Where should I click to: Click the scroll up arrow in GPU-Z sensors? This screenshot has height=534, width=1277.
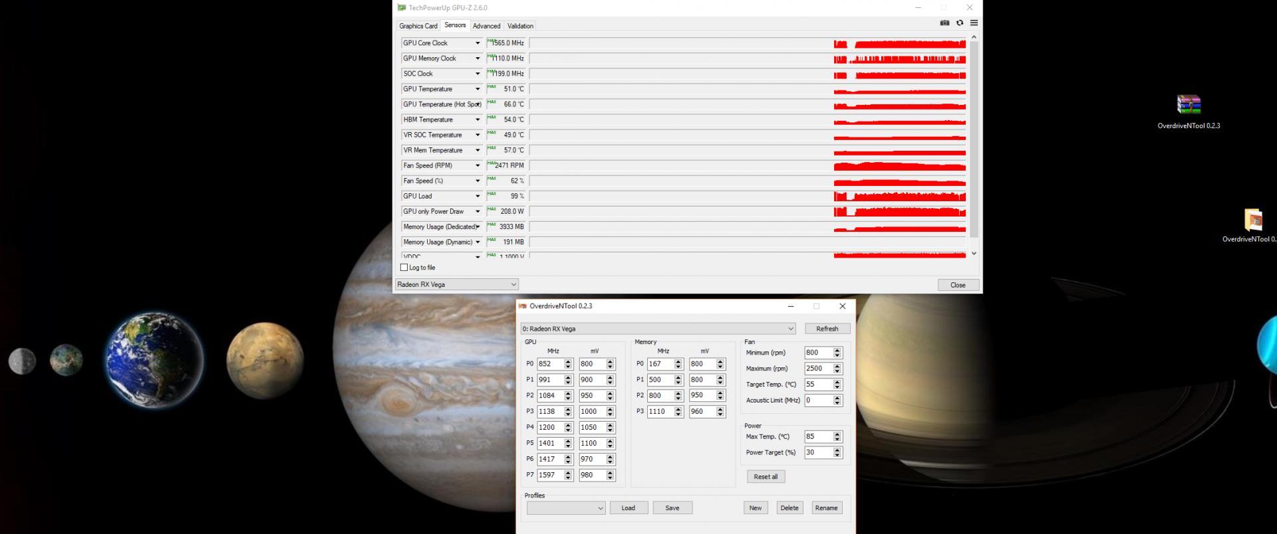(x=974, y=37)
